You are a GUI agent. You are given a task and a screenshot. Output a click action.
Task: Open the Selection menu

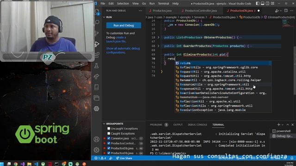pyautogui.click(x=123, y=3)
